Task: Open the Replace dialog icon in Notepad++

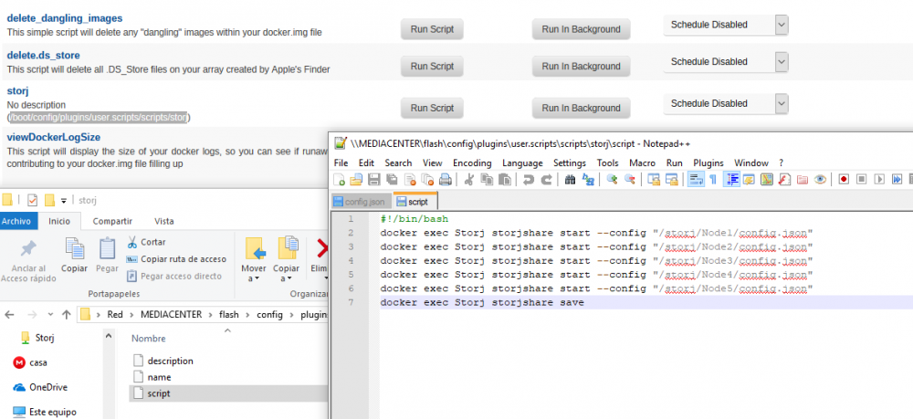Action: coord(588,179)
